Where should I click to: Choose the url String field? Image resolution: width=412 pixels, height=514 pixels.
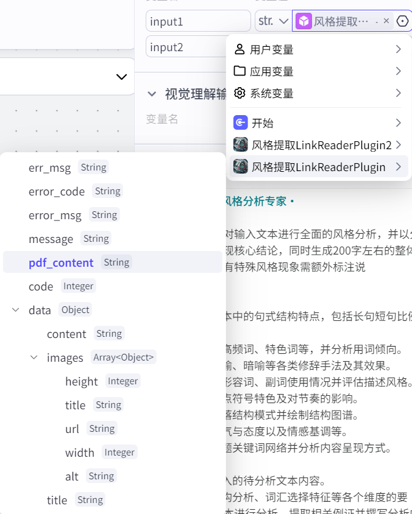coord(72,429)
